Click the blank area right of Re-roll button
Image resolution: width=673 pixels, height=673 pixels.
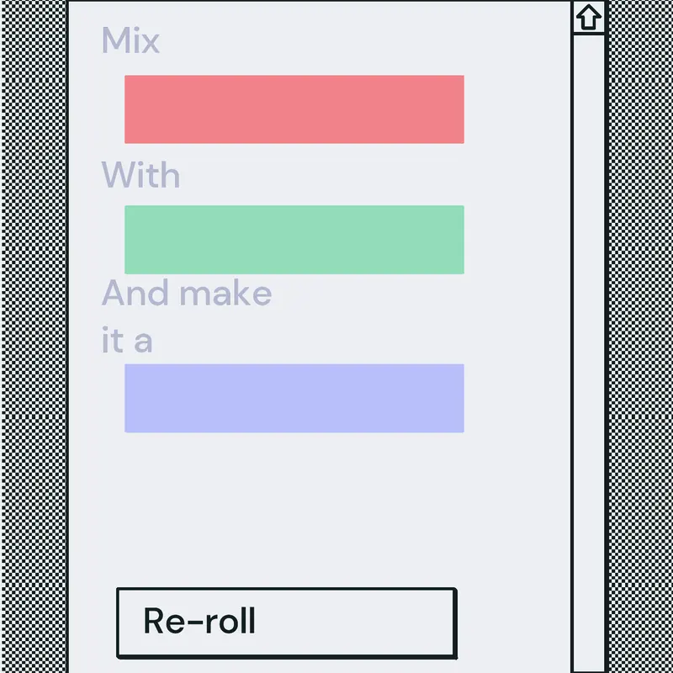tap(514, 623)
